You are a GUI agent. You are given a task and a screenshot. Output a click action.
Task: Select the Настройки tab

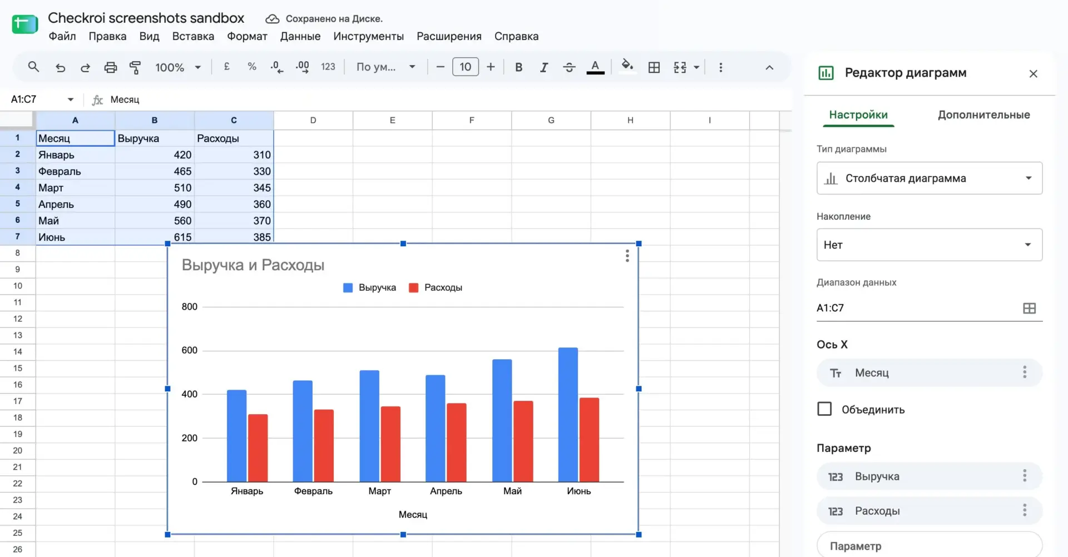pyautogui.click(x=858, y=115)
